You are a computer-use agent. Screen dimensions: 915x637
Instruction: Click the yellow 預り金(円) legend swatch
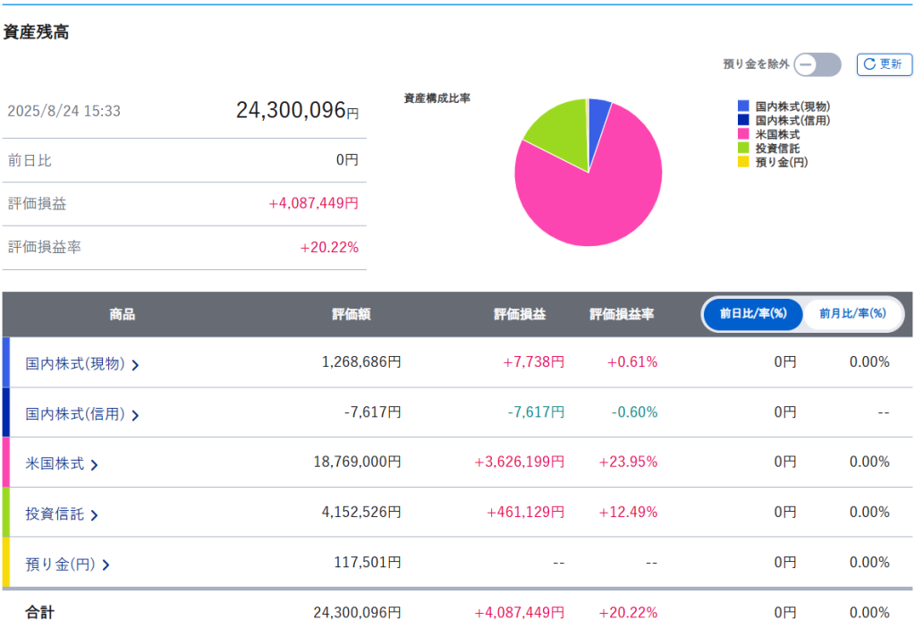point(743,162)
